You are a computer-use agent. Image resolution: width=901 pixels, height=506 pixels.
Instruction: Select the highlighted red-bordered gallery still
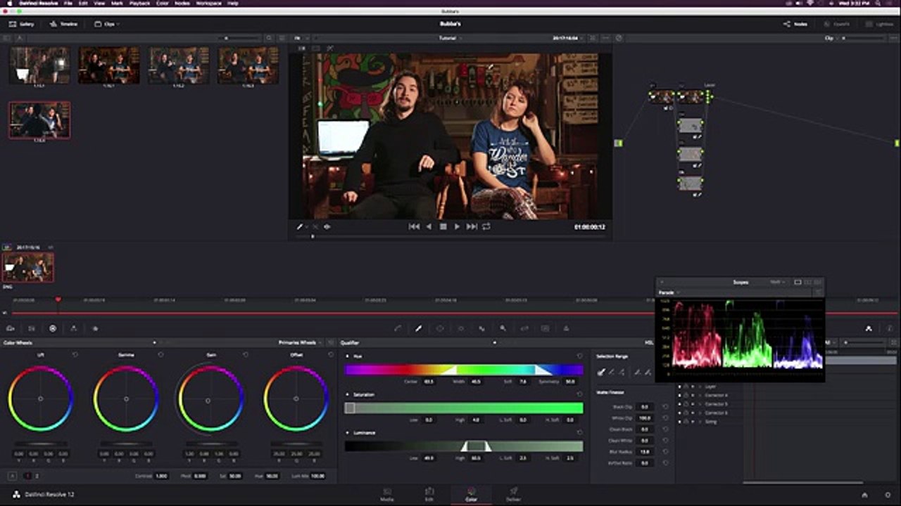(39, 119)
